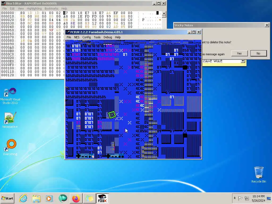272x204 pixels.
Task: Click address label 000080 in Hex Editor
Action: click(x=8, y=41)
